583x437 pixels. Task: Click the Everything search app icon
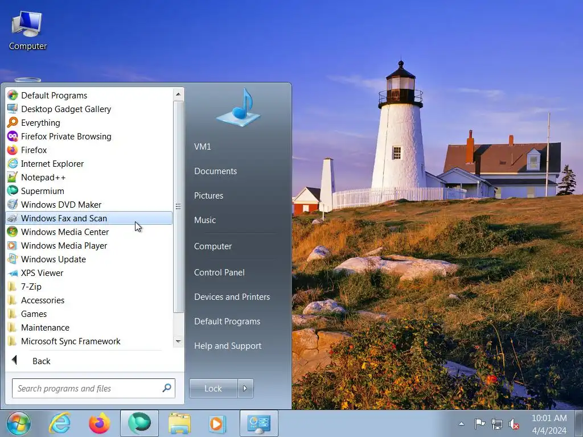coord(13,123)
